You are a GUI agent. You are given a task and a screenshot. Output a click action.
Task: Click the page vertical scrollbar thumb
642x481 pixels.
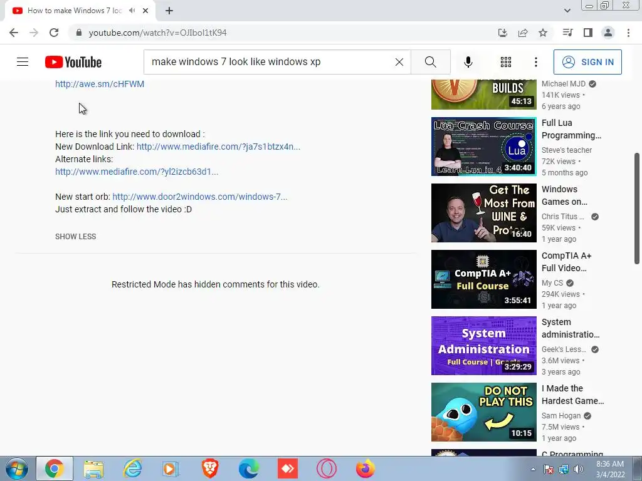click(637, 209)
